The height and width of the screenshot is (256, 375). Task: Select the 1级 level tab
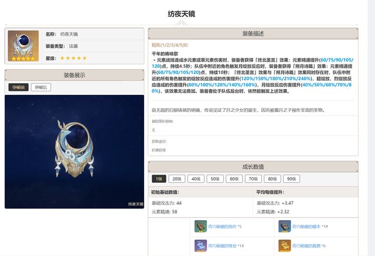[x=159, y=179]
